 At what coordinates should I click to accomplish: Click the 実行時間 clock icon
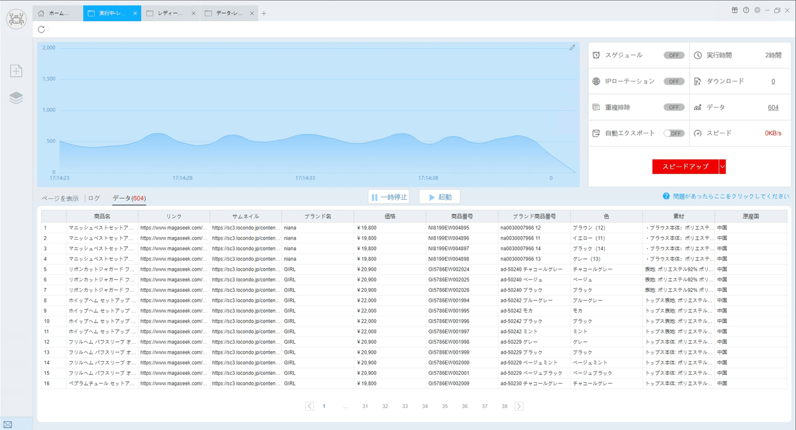pos(697,55)
